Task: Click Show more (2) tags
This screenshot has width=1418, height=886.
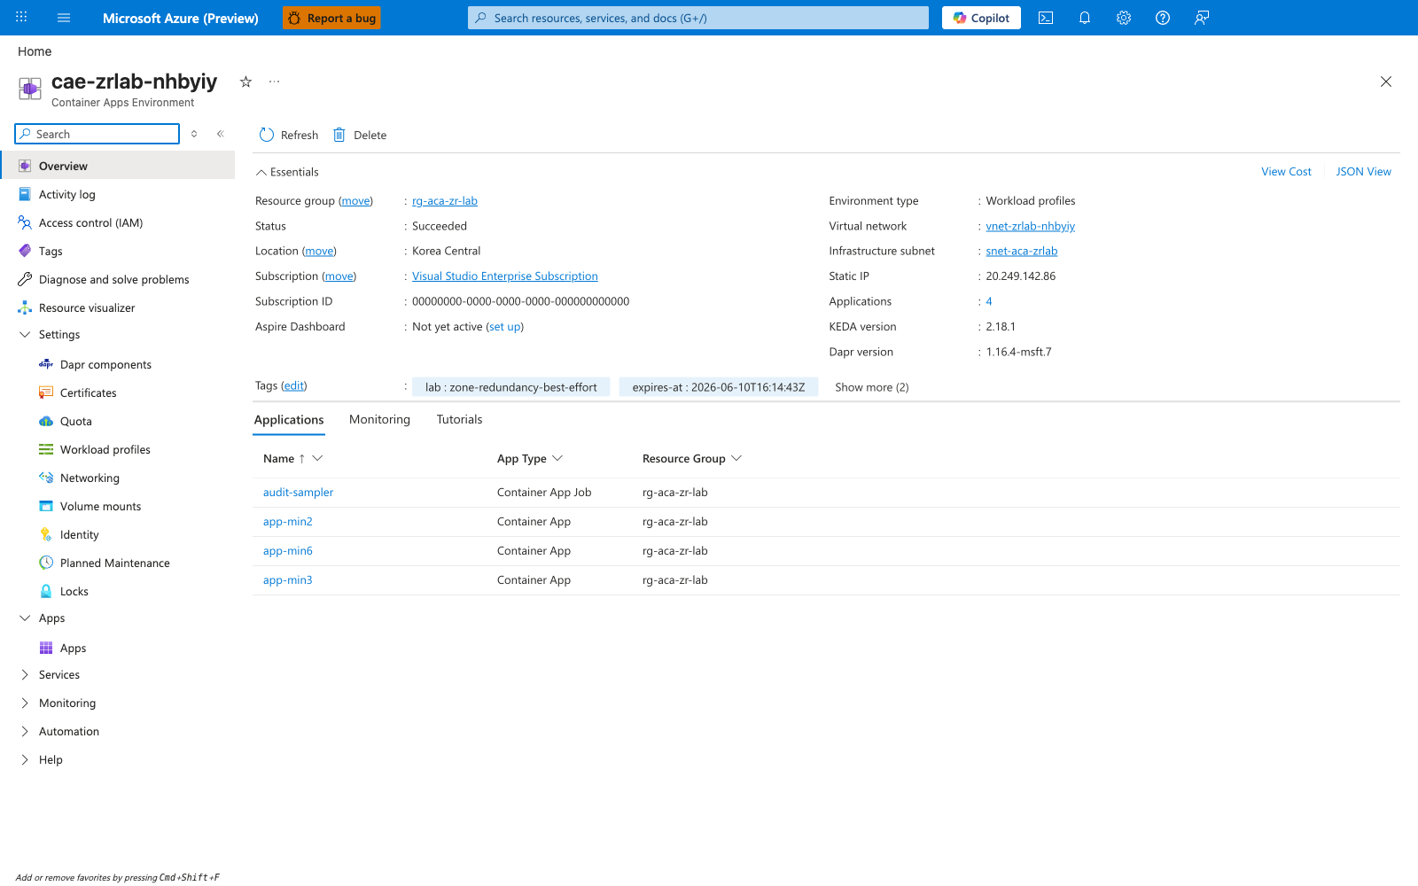Action: coord(872,387)
